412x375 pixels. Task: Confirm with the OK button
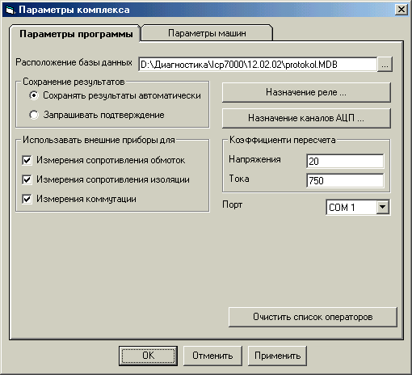tap(148, 356)
